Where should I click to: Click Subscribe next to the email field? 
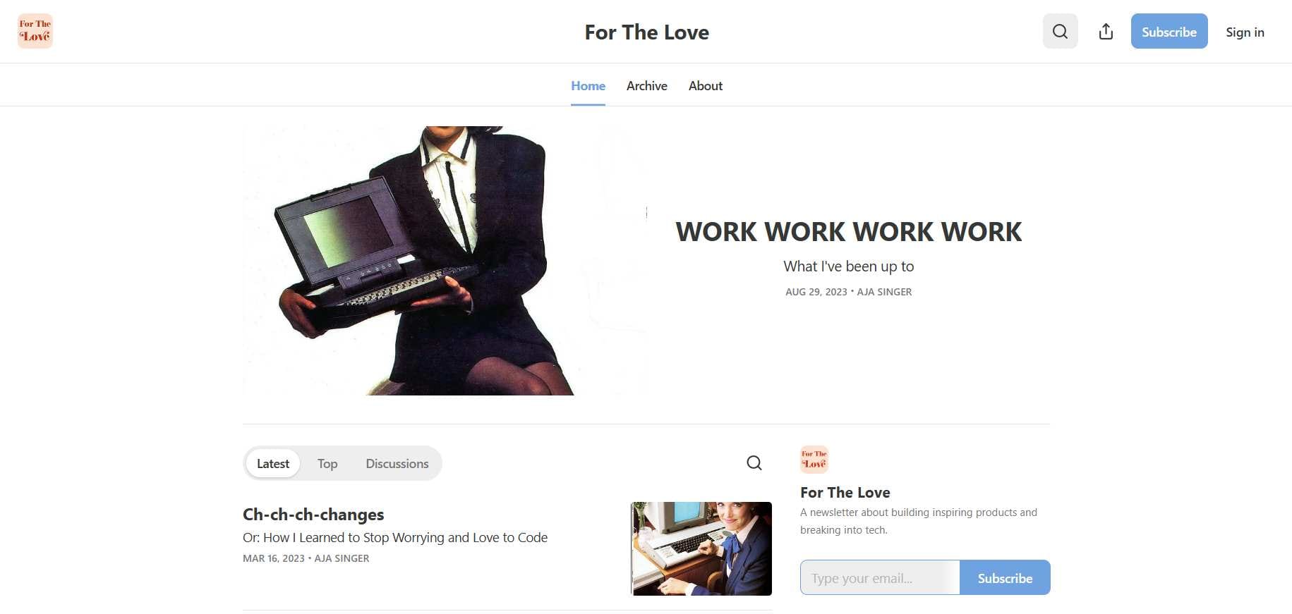1005,577
